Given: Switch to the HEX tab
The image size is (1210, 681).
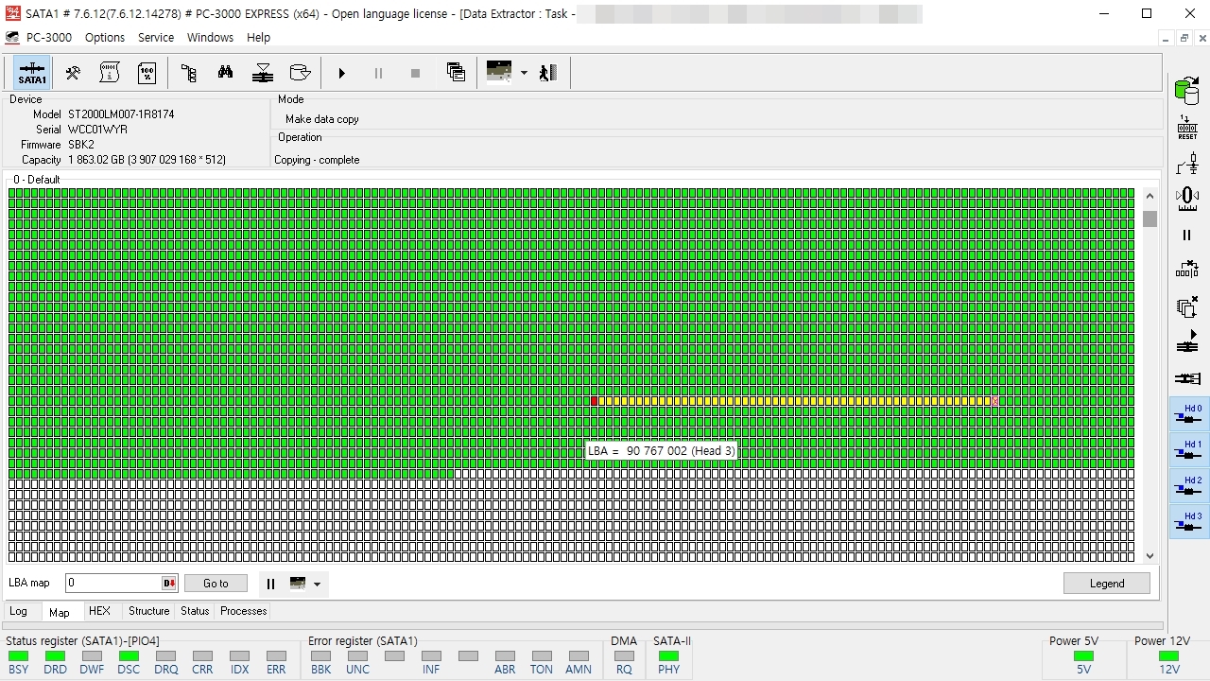Looking at the screenshot, I should (99, 611).
